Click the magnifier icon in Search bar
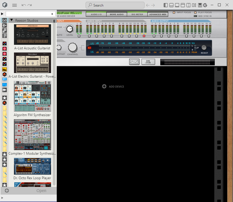The image size is (233, 202). pos(90,5)
